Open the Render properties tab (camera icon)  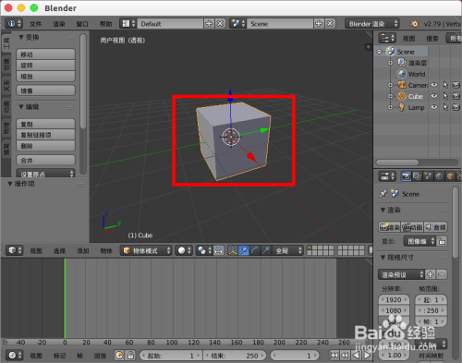tap(406, 176)
